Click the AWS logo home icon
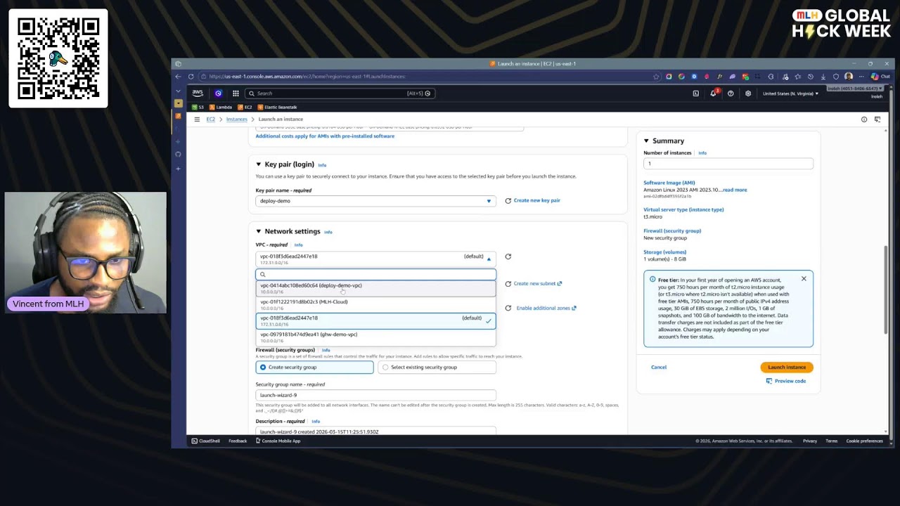900x506 pixels. pyautogui.click(x=198, y=93)
